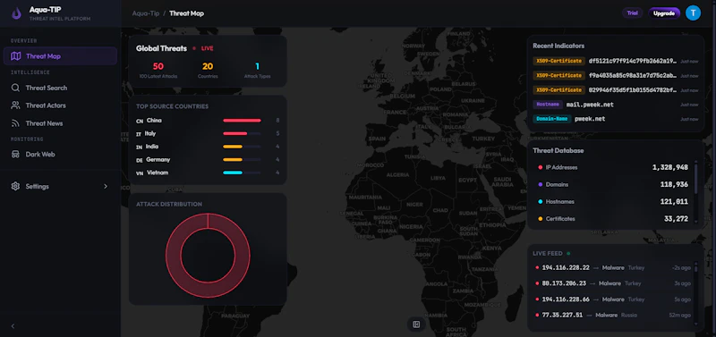Select live feed entry 88.173.206.23

[613, 283]
